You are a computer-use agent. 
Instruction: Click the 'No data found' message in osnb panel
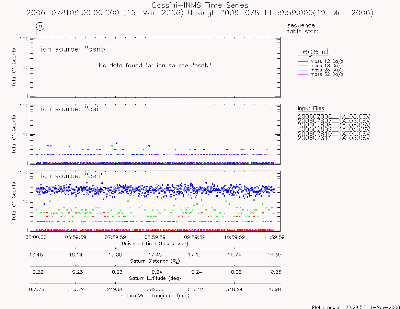[x=155, y=66]
